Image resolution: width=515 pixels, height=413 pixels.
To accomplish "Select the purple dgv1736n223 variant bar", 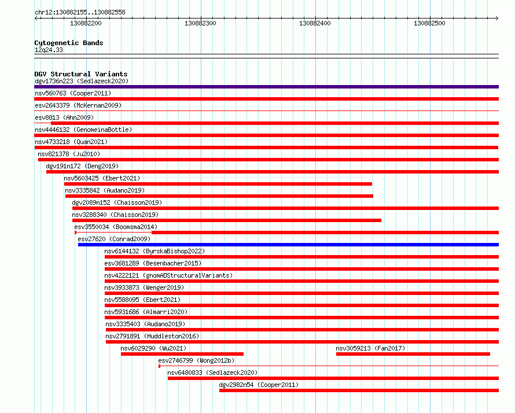I will click(x=266, y=87).
